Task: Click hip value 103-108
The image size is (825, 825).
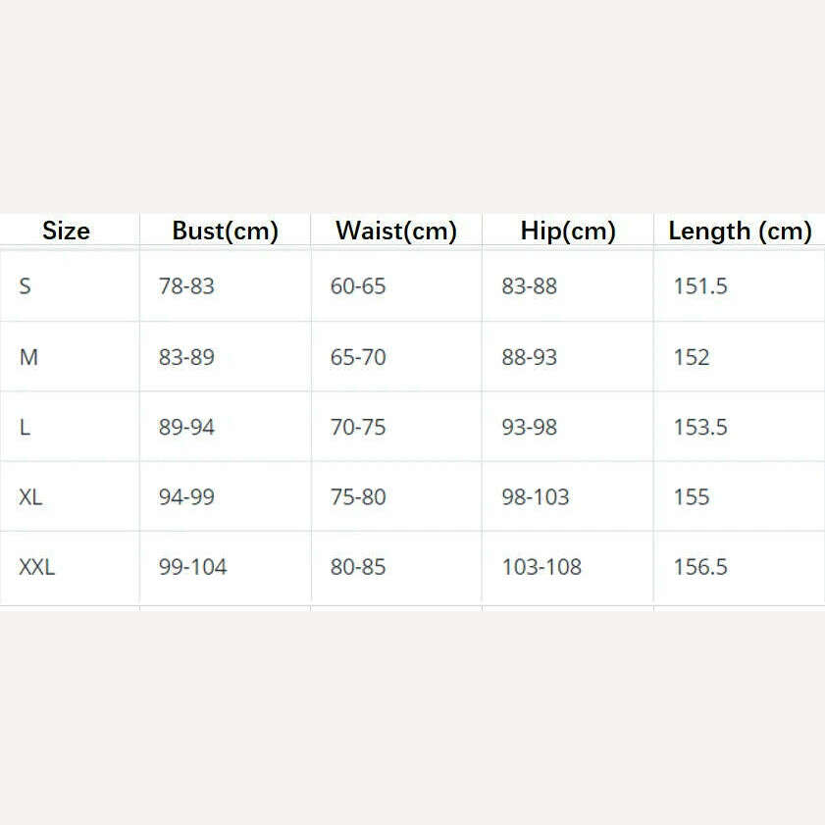Action: coord(541,566)
